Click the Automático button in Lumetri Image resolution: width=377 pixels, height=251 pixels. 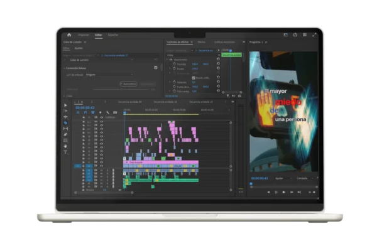(x=128, y=83)
